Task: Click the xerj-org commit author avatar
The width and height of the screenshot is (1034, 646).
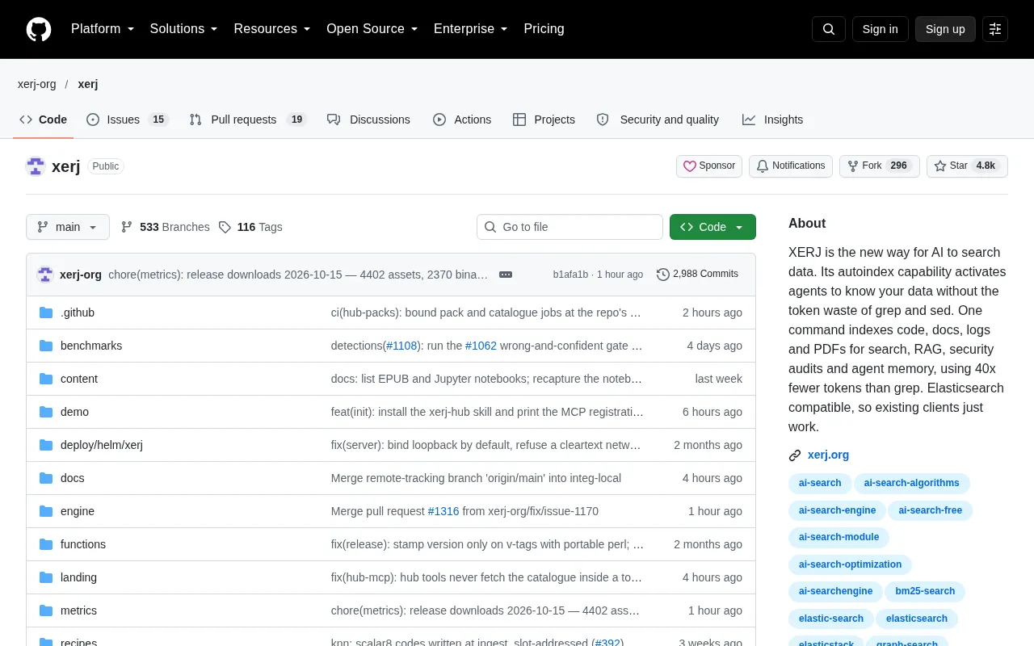Action: coord(45,275)
